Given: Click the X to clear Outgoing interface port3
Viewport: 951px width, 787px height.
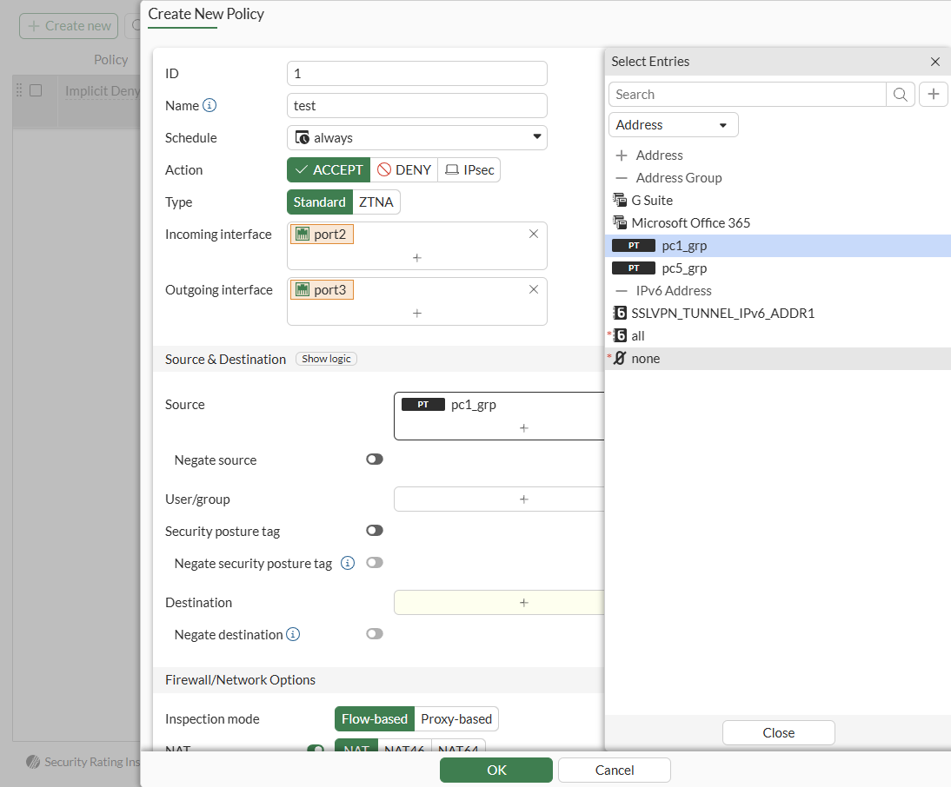Looking at the screenshot, I should click(x=534, y=289).
